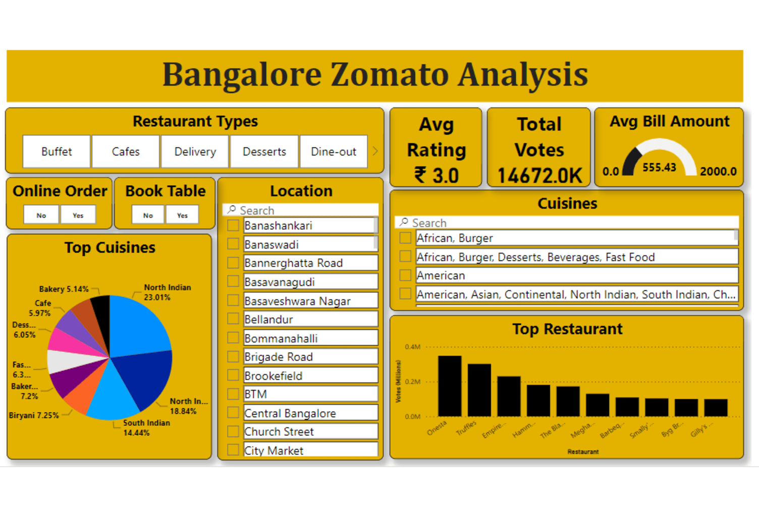
Task: Check the Basavanagudi location
Action: tap(233, 281)
